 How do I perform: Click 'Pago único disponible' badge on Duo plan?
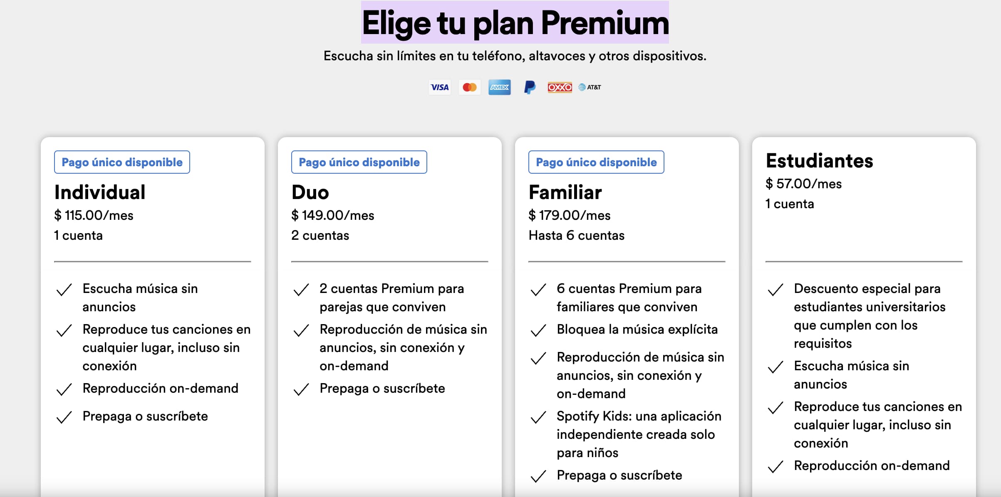pyautogui.click(x=359, y=162)
